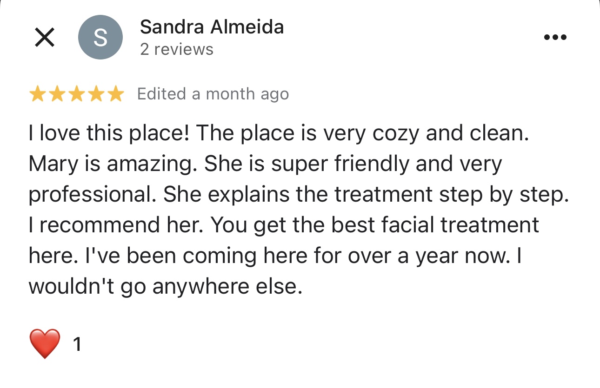Click the second yellow rating star
The width and height of the screenshot is (600, 388).
coord(57,94)
